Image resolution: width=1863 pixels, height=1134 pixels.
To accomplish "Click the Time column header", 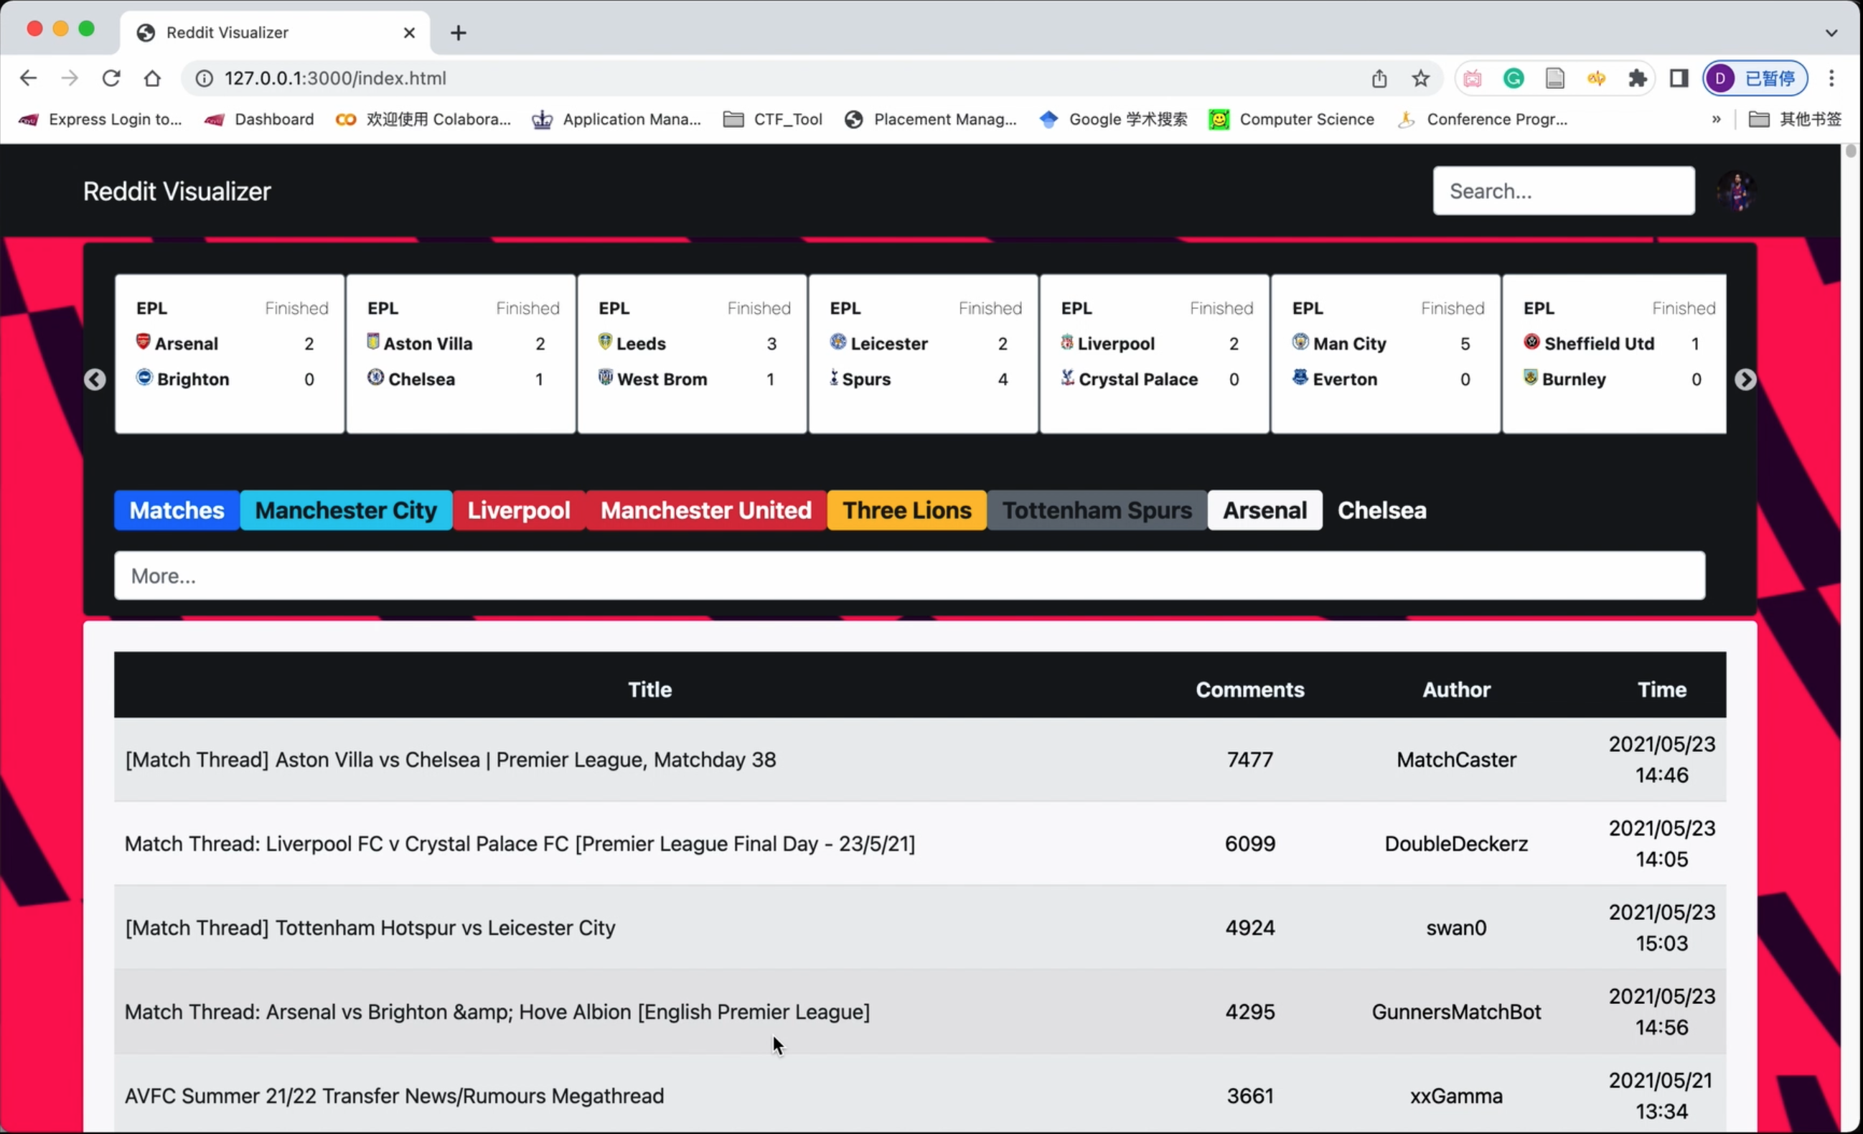I will point(1662,690).
